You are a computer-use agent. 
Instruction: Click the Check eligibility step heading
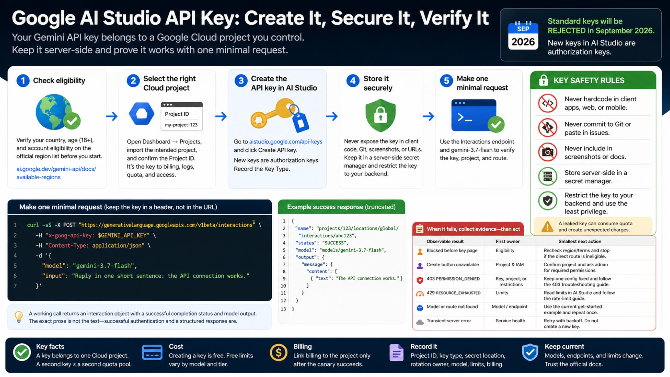click(x=59, y=80)
